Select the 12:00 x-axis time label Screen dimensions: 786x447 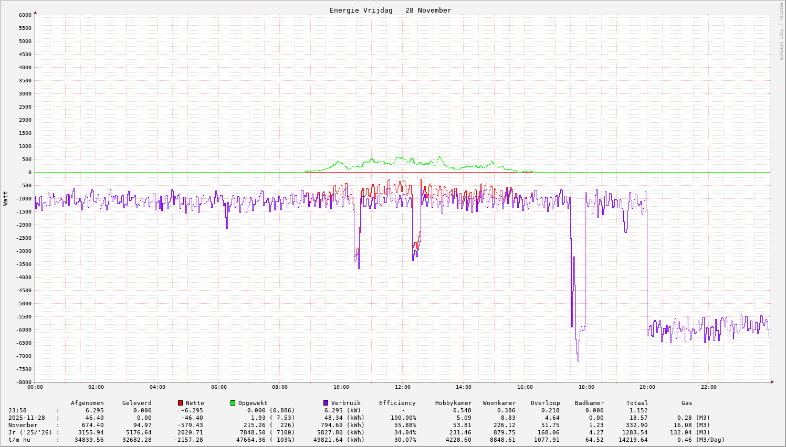pos(402,387)
